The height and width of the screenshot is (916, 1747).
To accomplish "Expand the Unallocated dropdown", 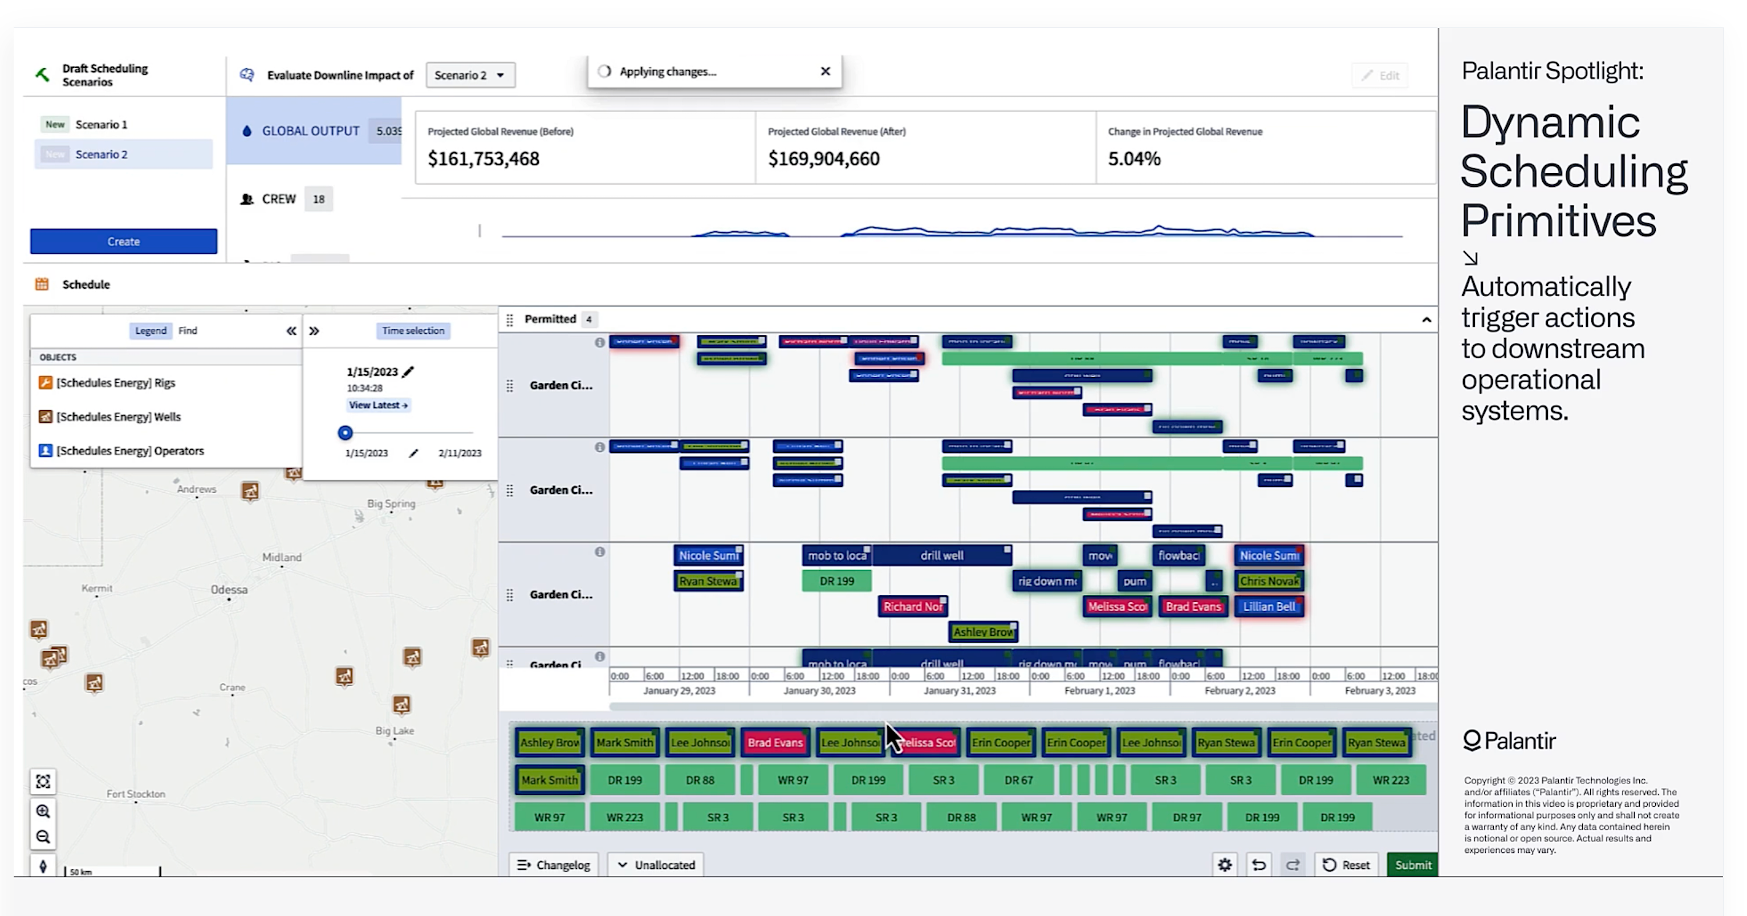I will tap(656, 865).
